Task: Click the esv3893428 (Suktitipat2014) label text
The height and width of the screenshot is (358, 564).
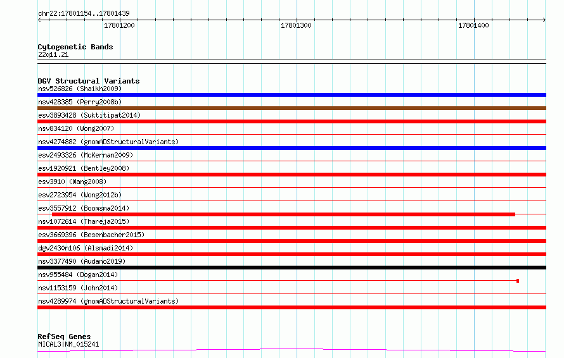Action: (x=89, y=115)
